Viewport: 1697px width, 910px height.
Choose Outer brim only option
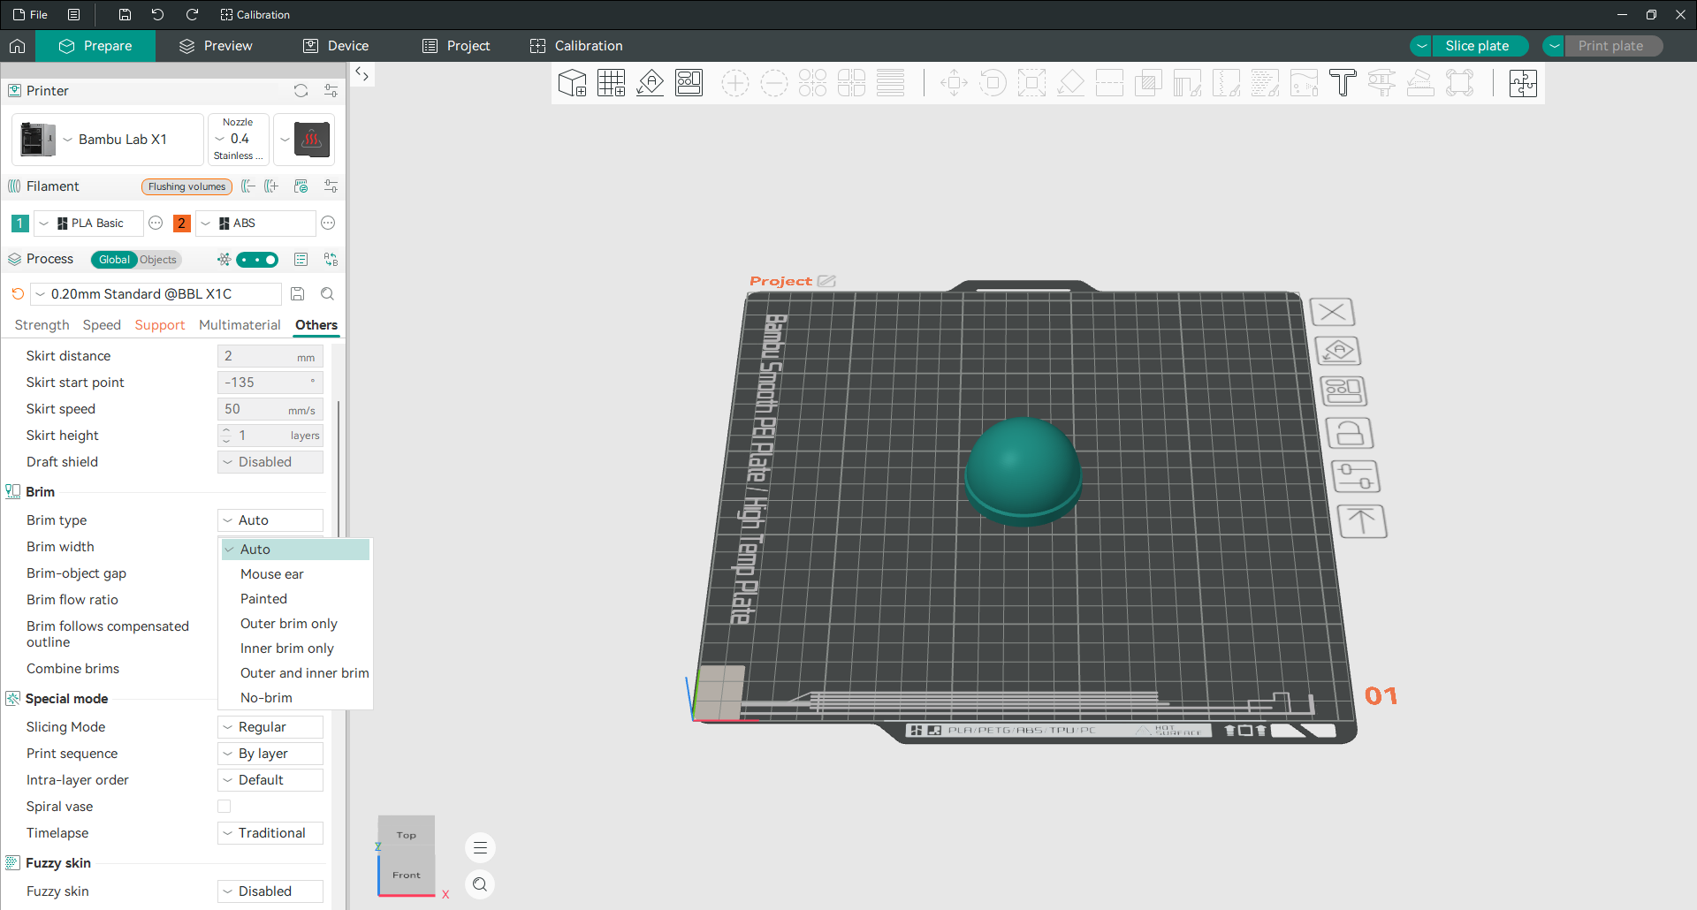click(x=295, y=624)
